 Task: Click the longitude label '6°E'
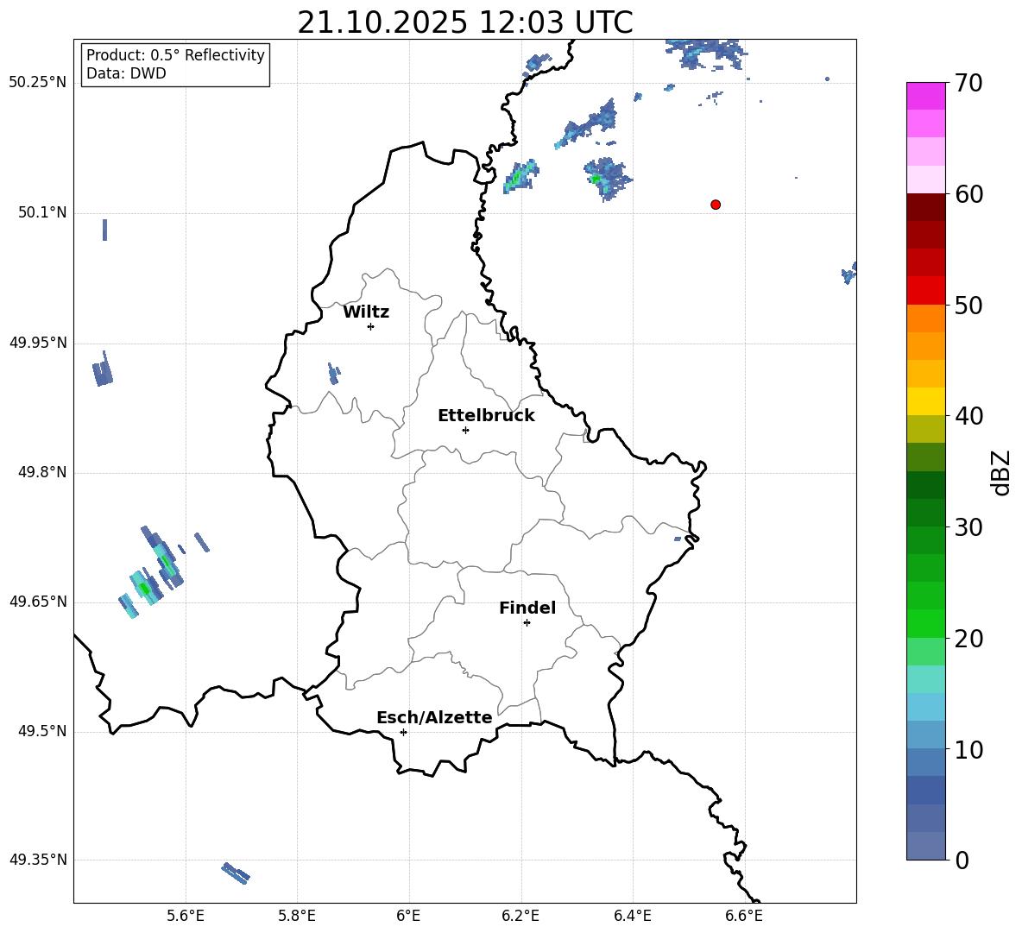(x=408, y=916)
